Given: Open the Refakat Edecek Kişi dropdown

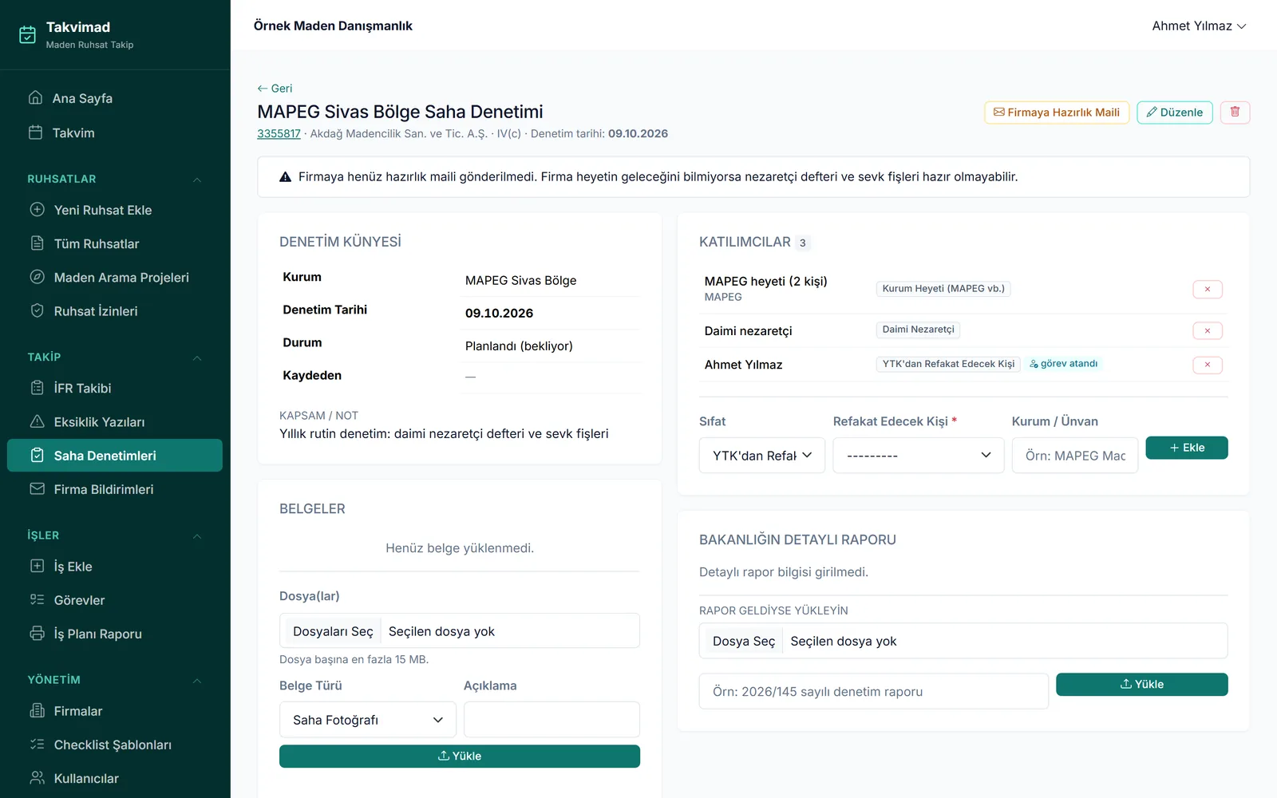Looking at the screenshot, I should pos(919,456).
